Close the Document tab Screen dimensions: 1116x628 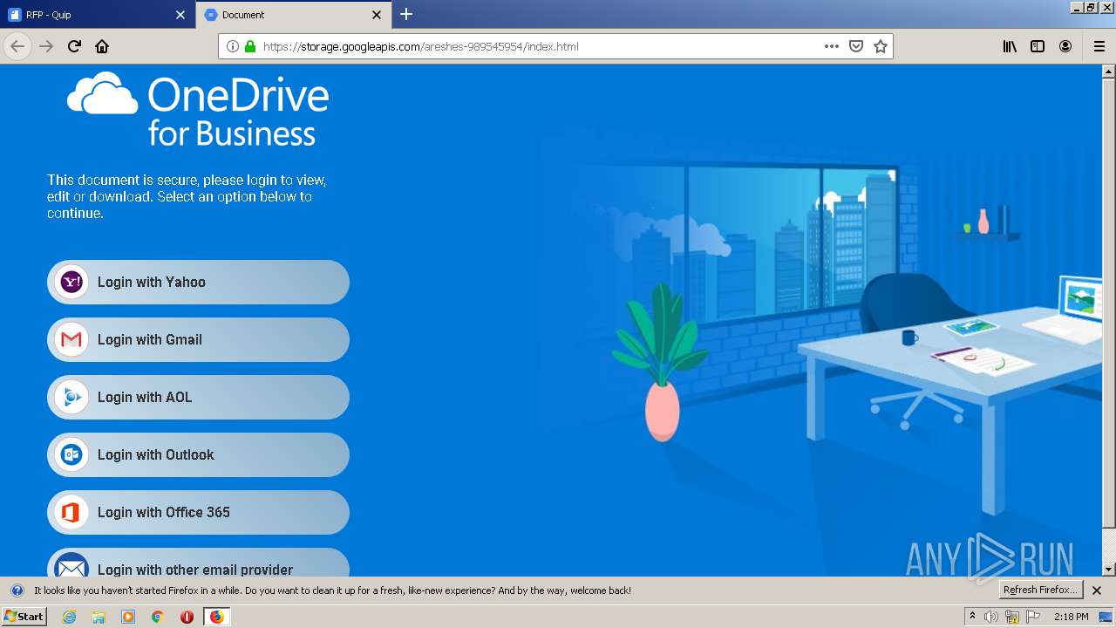377,15
